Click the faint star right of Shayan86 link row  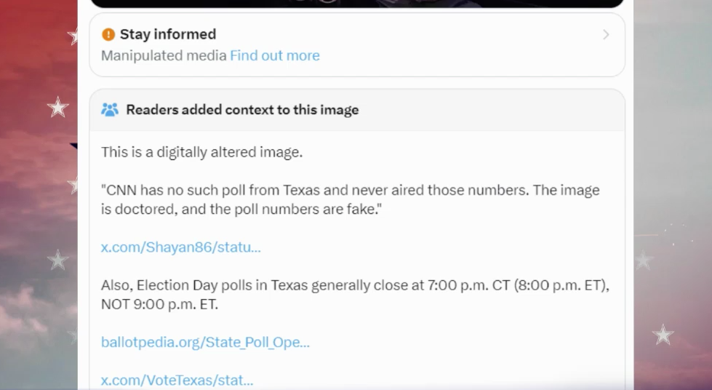click(x=644, y=260)
